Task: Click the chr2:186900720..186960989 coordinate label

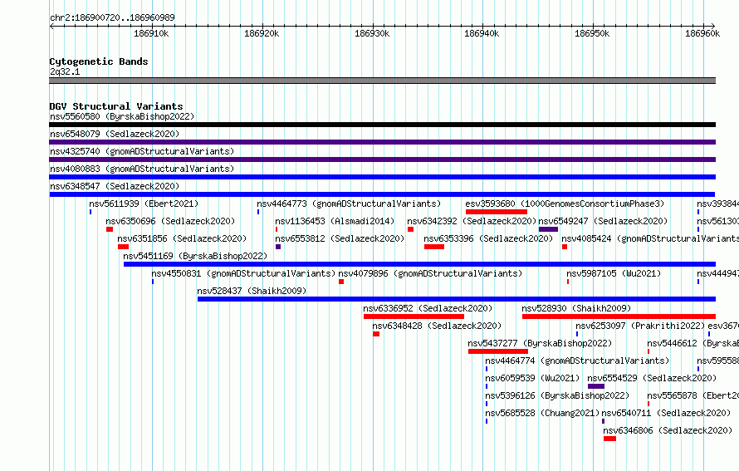Action: (112, 17)
